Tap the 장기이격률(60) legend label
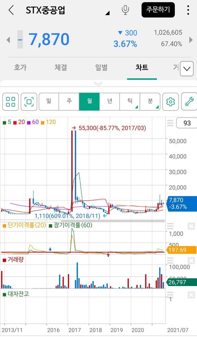 pyautogui.click(x=70, y=225)
